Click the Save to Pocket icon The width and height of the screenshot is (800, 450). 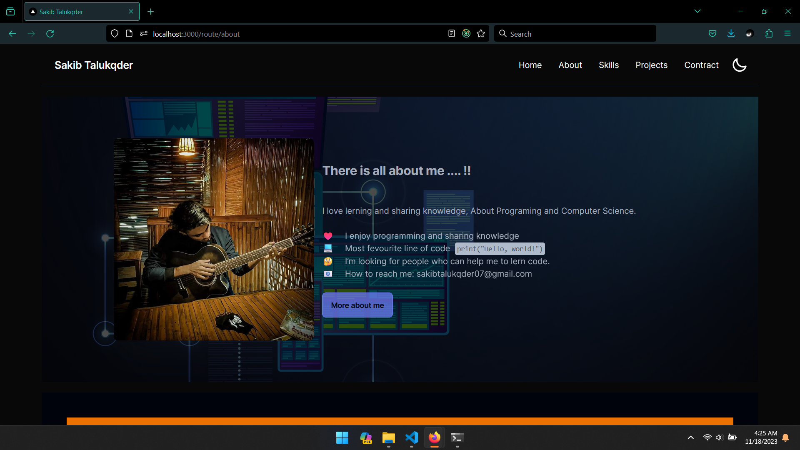click(x=712, y=34)
